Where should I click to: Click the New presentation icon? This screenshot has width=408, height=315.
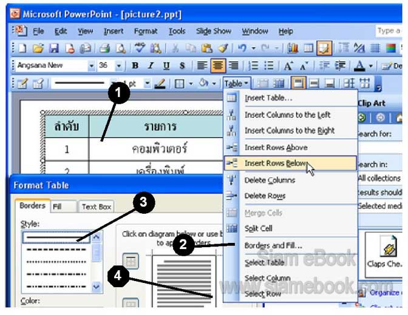pyautogui.click(x=22, y=48)
